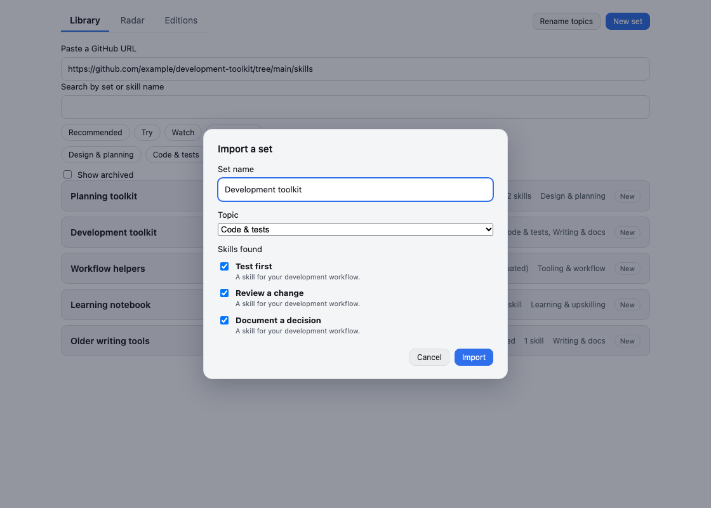This screenshot has height=508, width=711.
Task: Open the Topic dropdown in the dialog
Action: pos(355,229)
